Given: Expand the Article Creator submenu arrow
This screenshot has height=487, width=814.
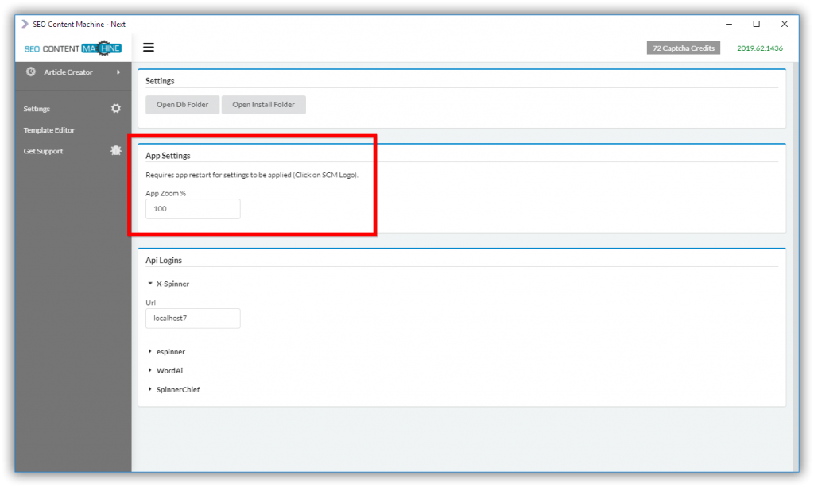Looking at the screenshot, I should tap(118, 72).
